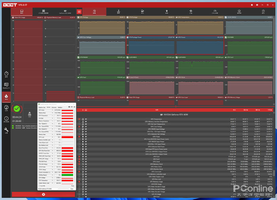Click the GPU-Z refresh icon
Image resolution: width=277 pixels, height=200 pixels.
tap(72, 107)
